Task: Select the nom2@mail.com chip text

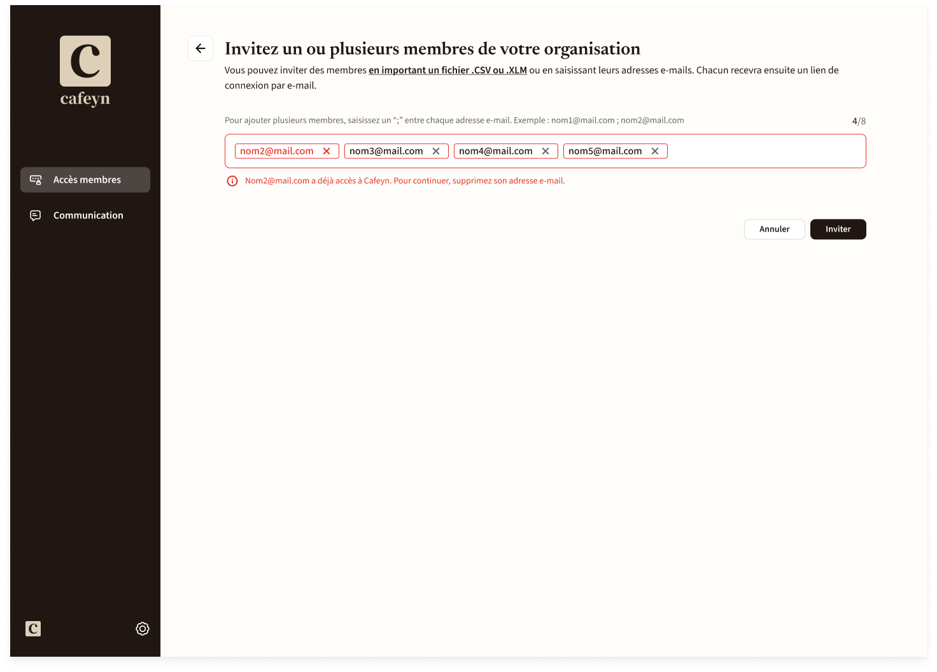Action: (x=277, y=151)
